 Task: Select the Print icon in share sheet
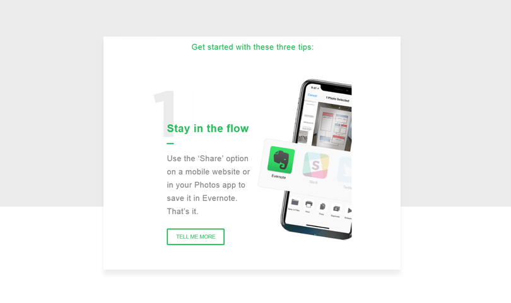(x=308, y=204)
